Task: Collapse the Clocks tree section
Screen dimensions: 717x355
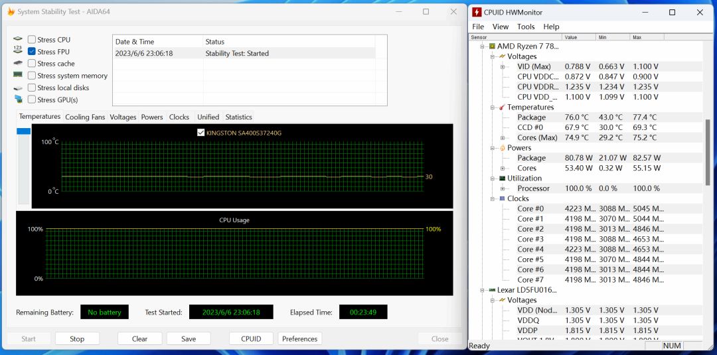Action: click(493, 198)
